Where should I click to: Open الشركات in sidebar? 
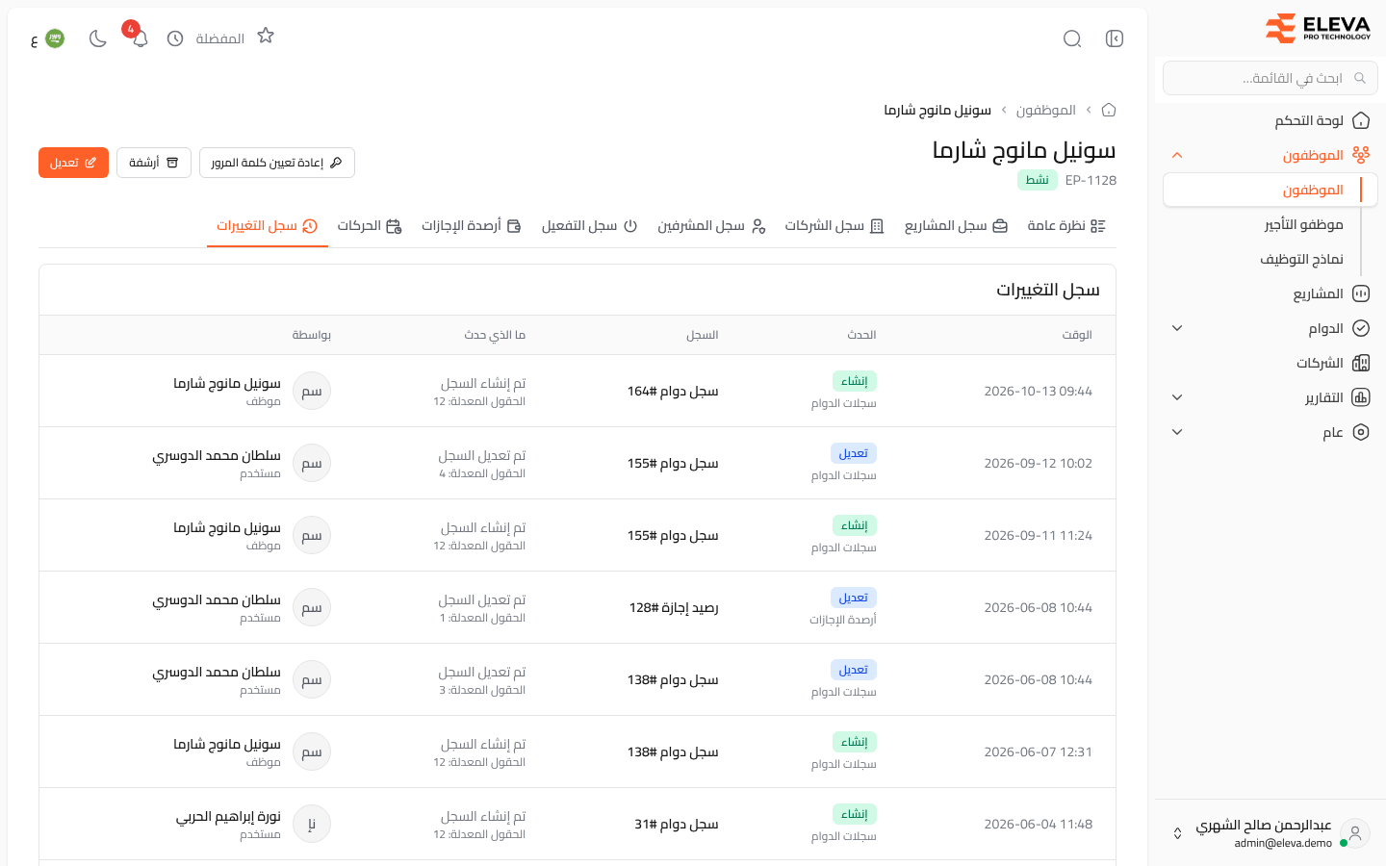point(1270,363)
